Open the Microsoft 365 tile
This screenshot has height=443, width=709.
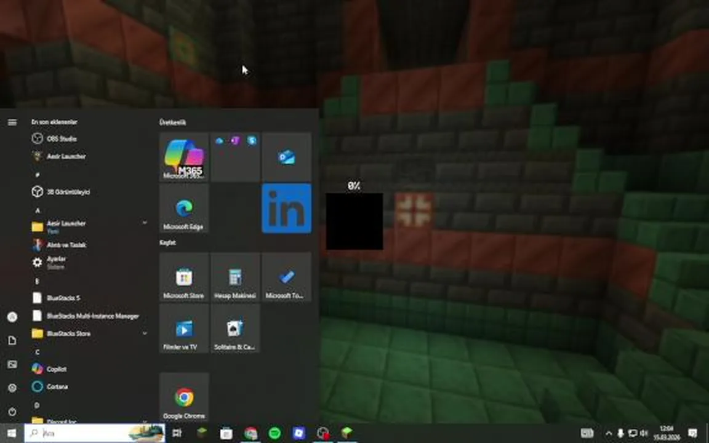184,157
